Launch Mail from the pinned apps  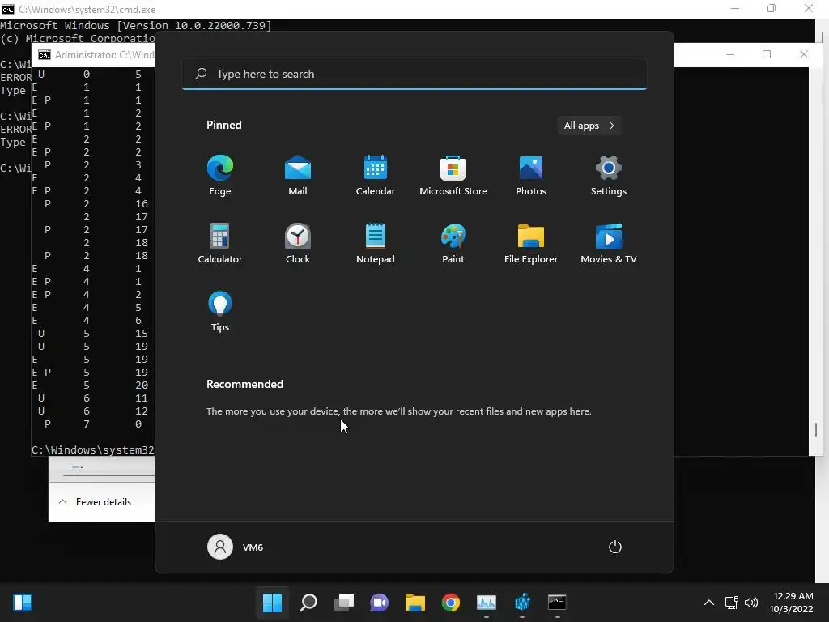tap(298, 176)
